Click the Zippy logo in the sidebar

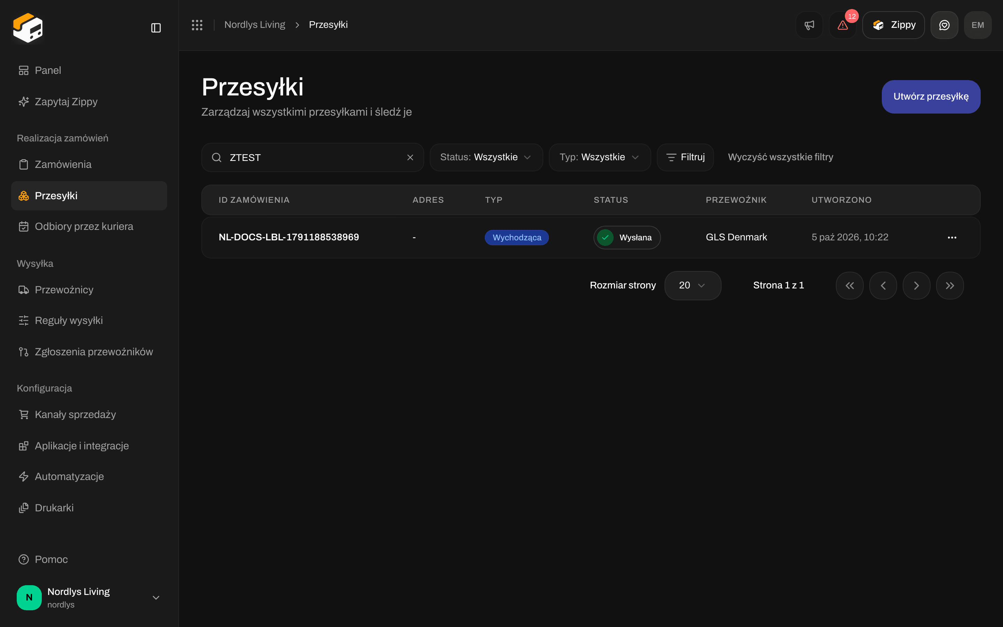[x=28, y=28]
